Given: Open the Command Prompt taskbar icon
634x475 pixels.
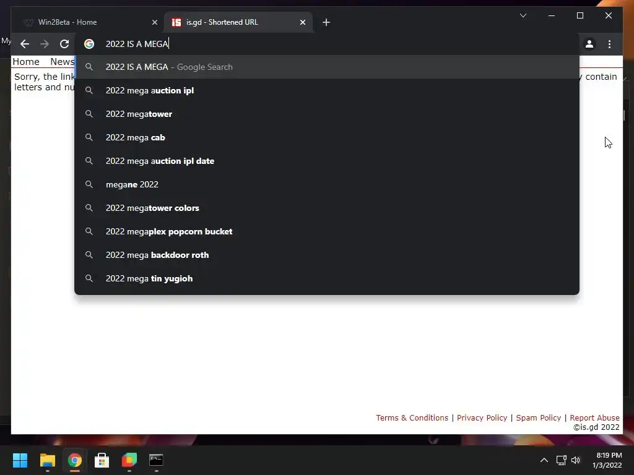Looking at the screenshot, I should click(x=156, y=460).
